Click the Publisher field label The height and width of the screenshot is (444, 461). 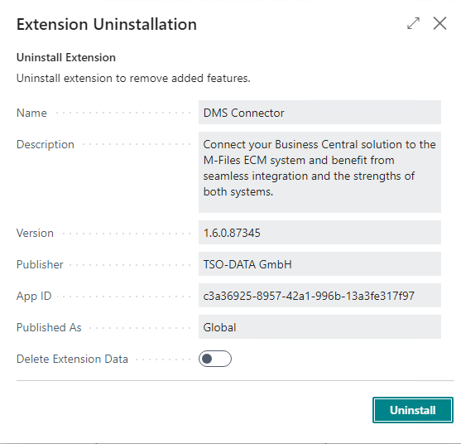click(x=40, y=264)
